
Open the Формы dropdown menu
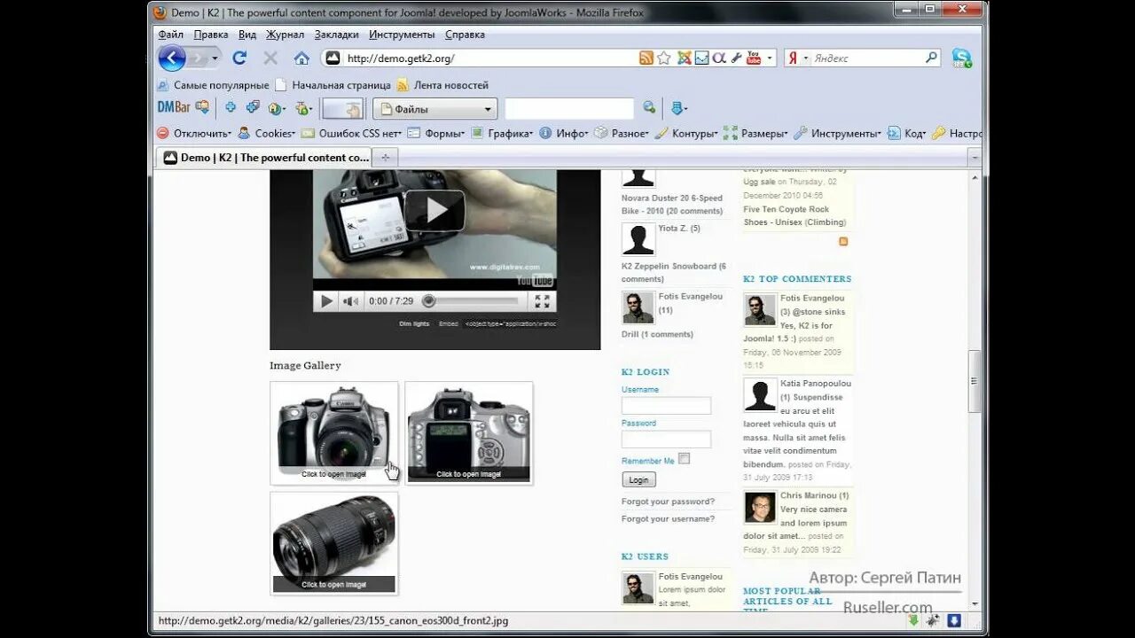click(437, 133)
